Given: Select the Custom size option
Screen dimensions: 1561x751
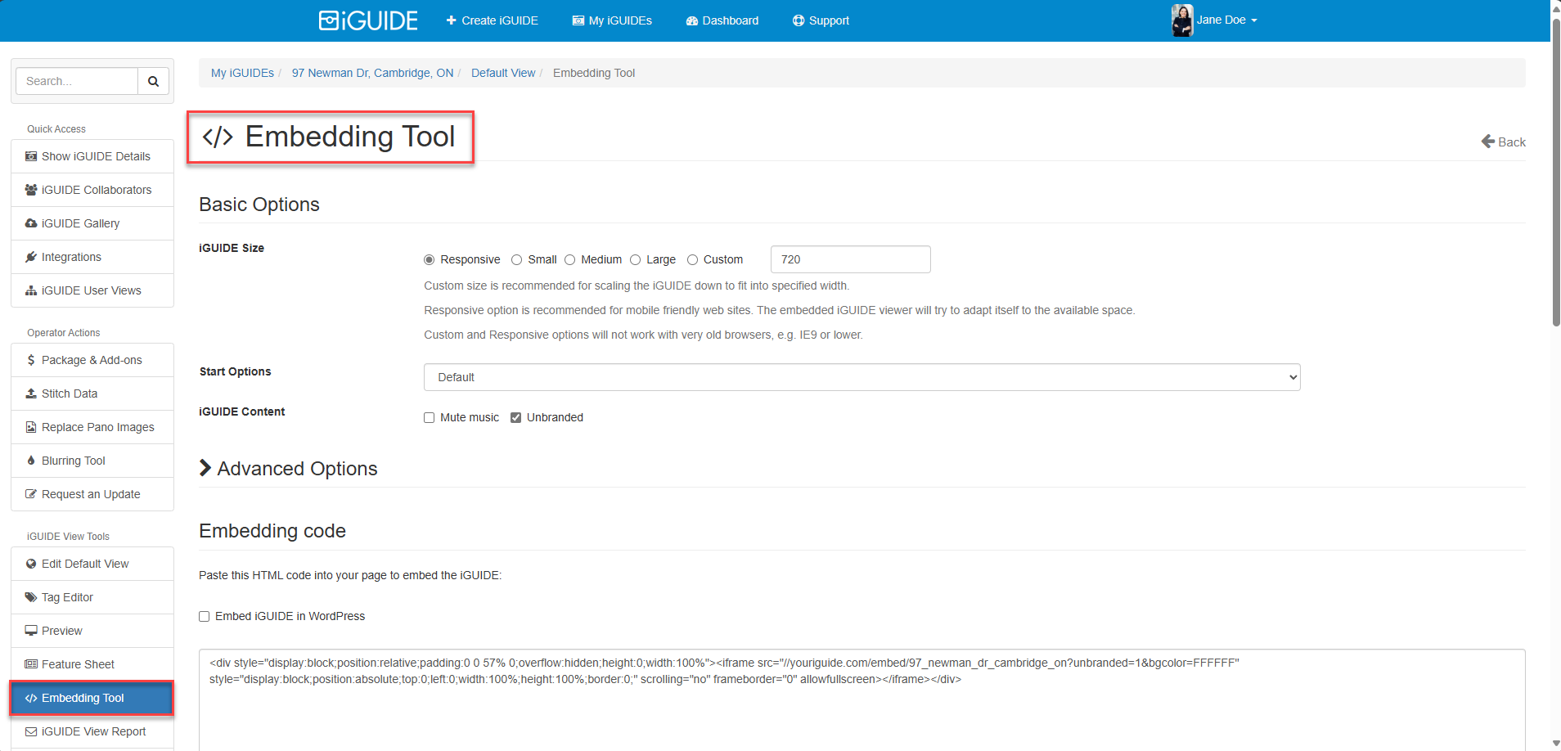Looking at the screenshot, I should pos(692,259).
